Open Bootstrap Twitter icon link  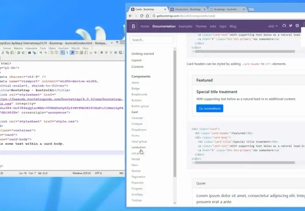pos(291,26)
